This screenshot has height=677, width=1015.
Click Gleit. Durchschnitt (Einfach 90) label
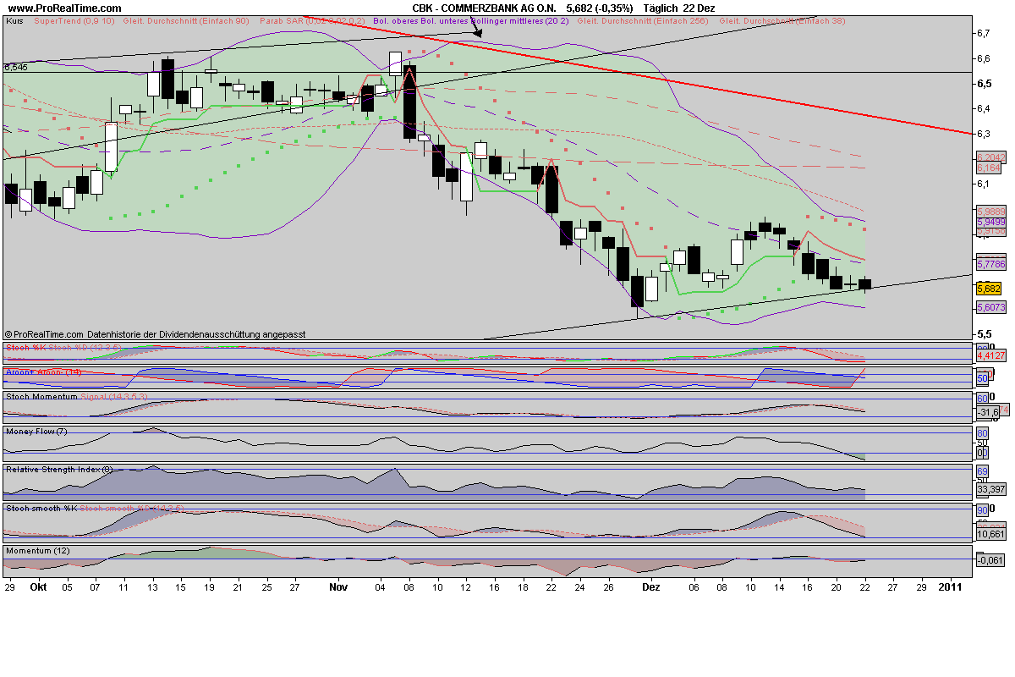point(186,19)
